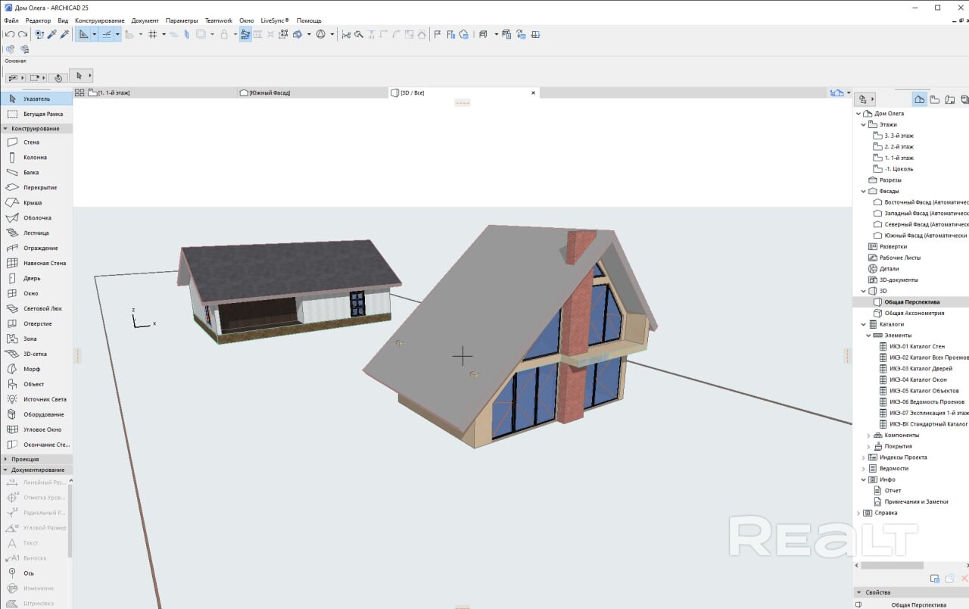Viewport: 969px width, 609px height.
Task: Collapse the Дом Олега project tree
Action: [858, 114]
